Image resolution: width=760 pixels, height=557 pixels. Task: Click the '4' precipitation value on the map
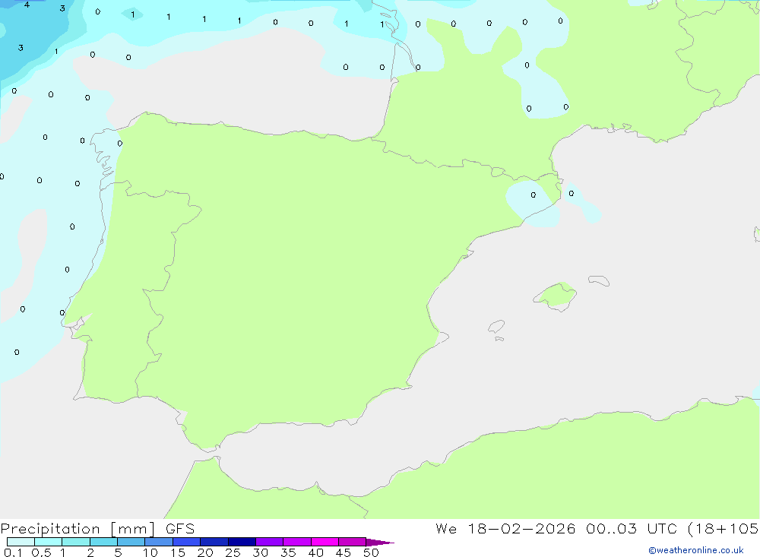27,5
